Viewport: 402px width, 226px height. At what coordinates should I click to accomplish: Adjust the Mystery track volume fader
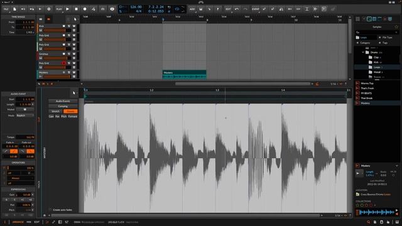[57, 77]
